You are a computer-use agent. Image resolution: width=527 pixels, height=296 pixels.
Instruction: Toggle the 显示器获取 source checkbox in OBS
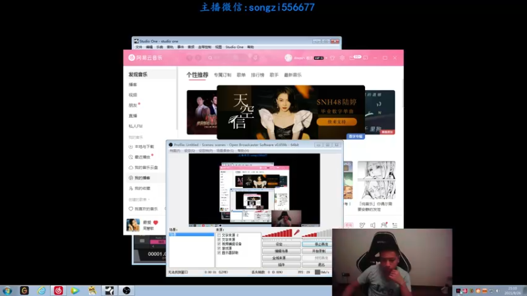219,253
